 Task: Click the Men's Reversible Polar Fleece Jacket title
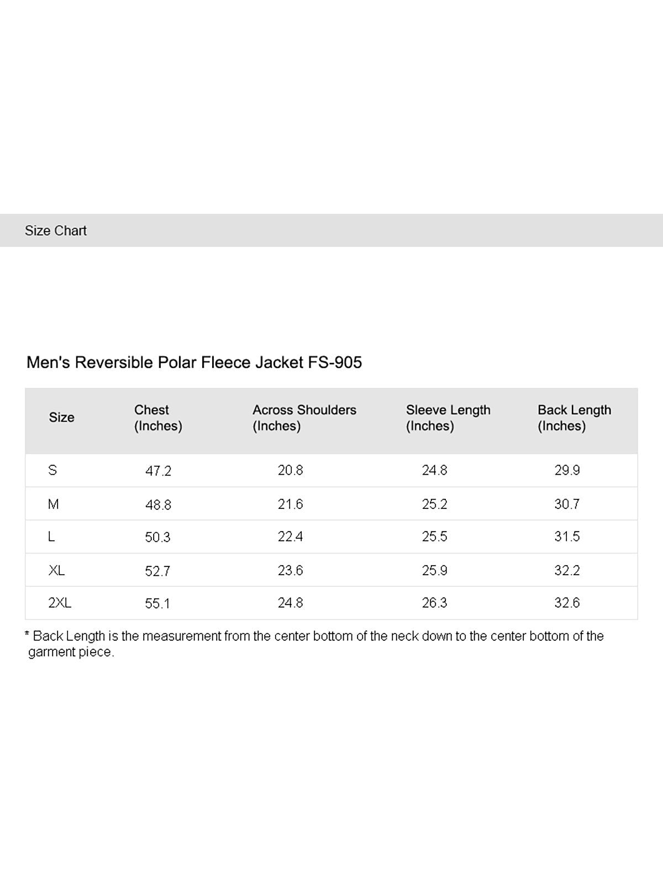(194, 362)
